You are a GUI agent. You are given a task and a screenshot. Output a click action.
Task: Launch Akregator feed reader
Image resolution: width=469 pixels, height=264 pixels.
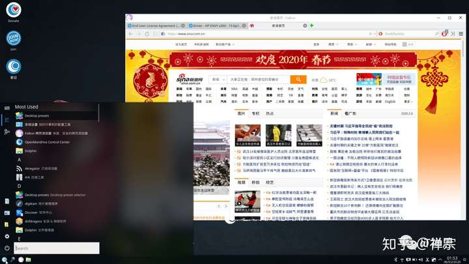coord(56,169)
